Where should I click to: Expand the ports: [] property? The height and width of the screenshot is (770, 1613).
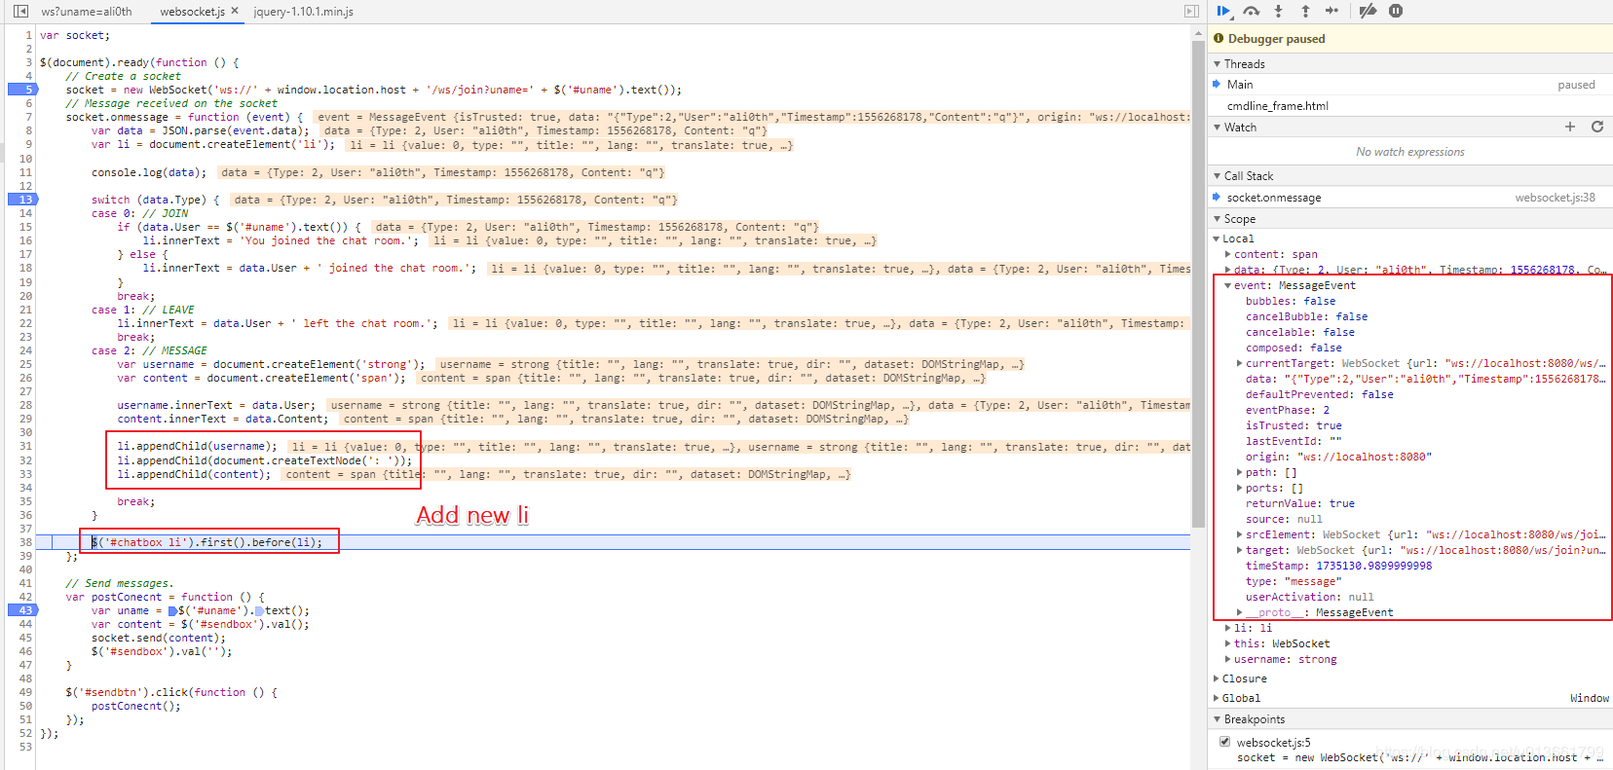(x=1240, y=488)
